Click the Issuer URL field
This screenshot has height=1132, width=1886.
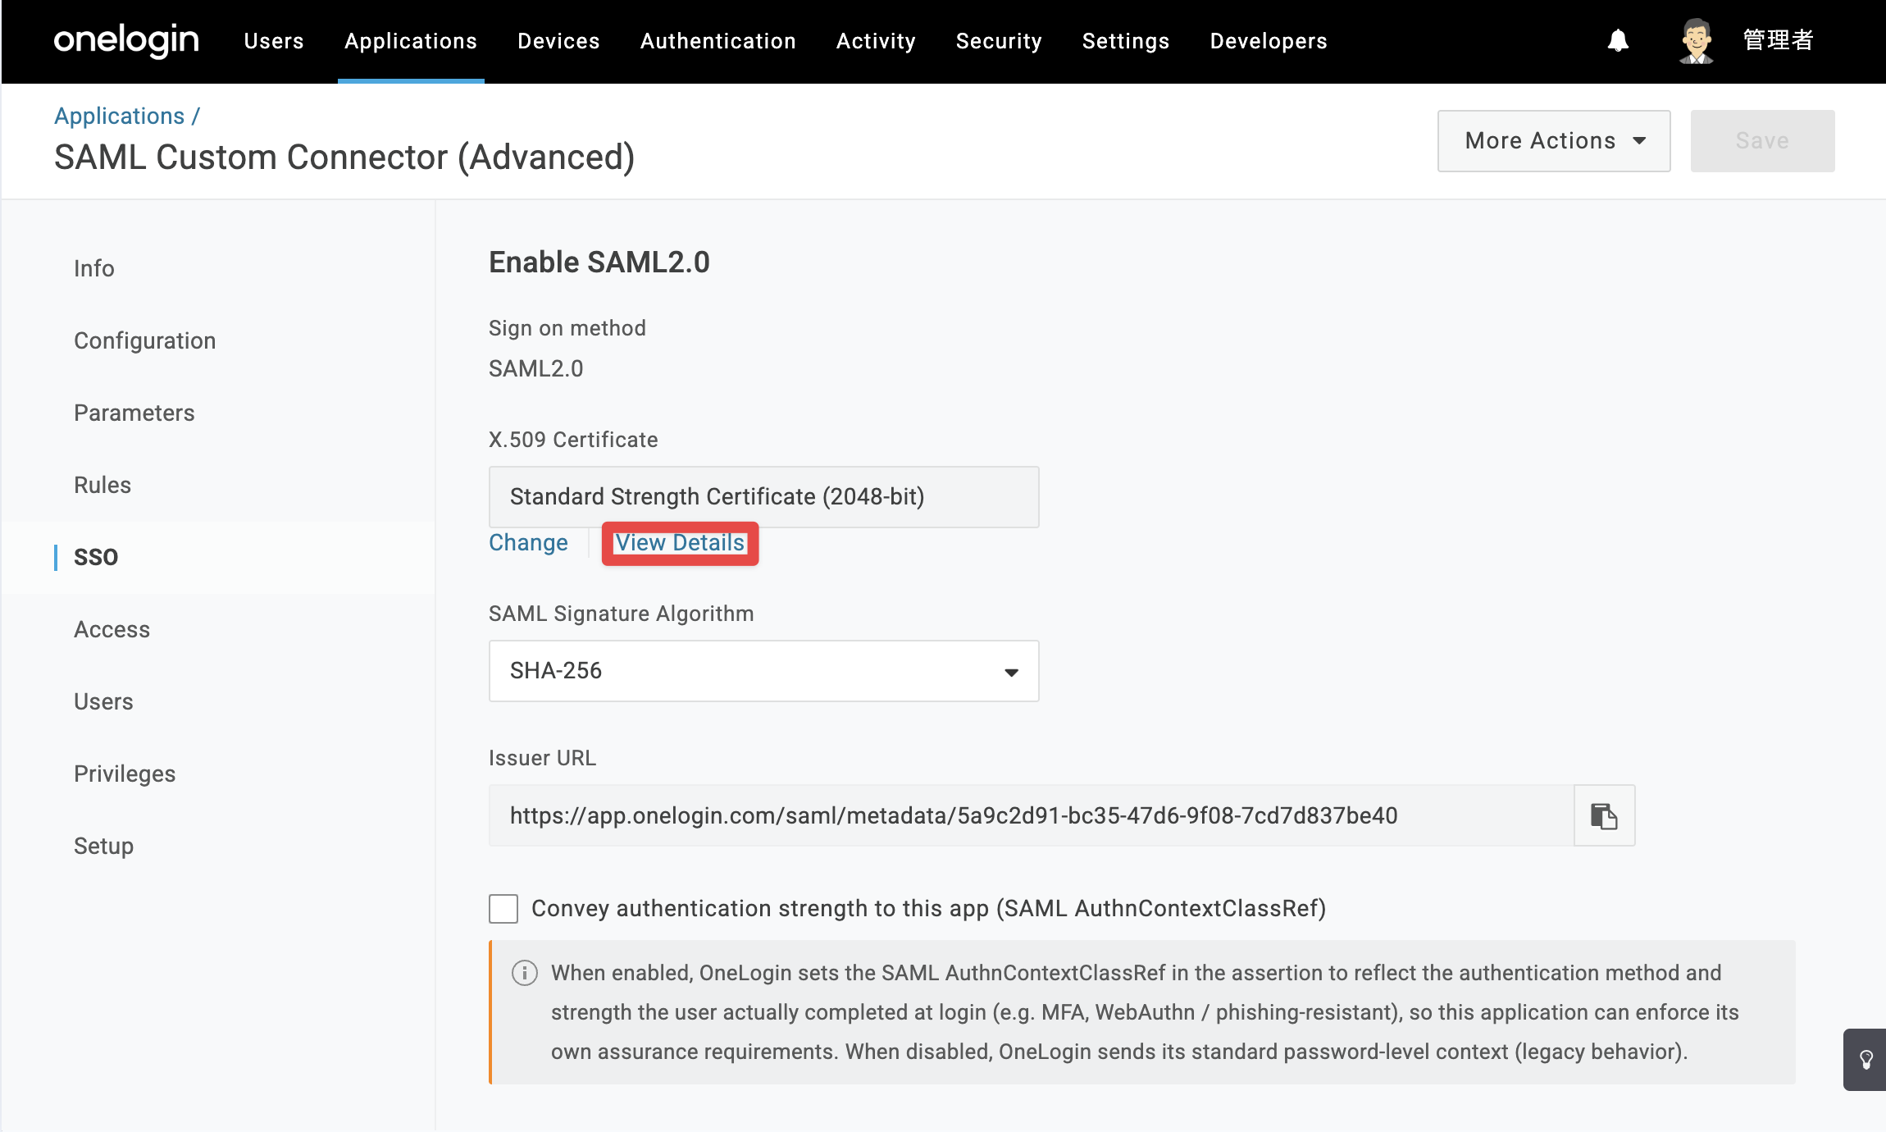[x=1032, y=815]
